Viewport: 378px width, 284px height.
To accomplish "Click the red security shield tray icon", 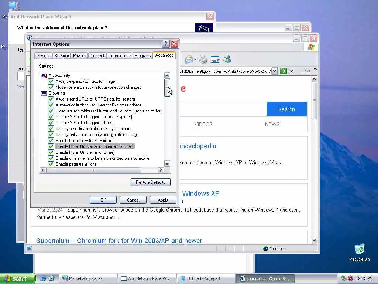I will point(351,278).
